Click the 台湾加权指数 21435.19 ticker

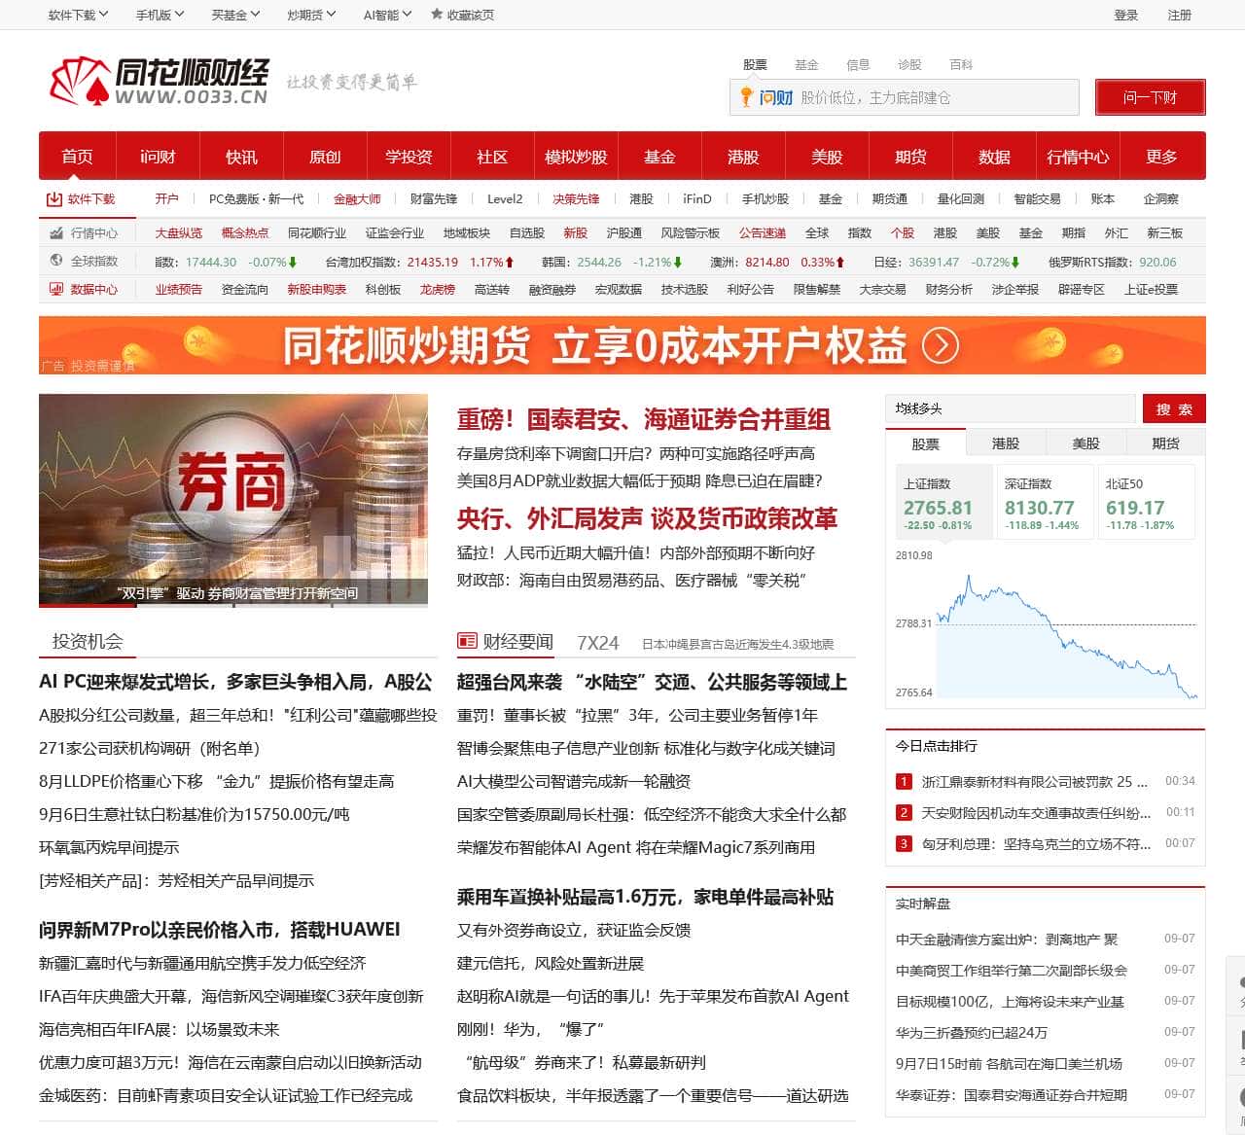click(420, 262)
